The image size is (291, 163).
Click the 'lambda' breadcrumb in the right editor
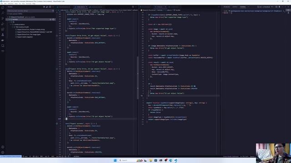160,10
